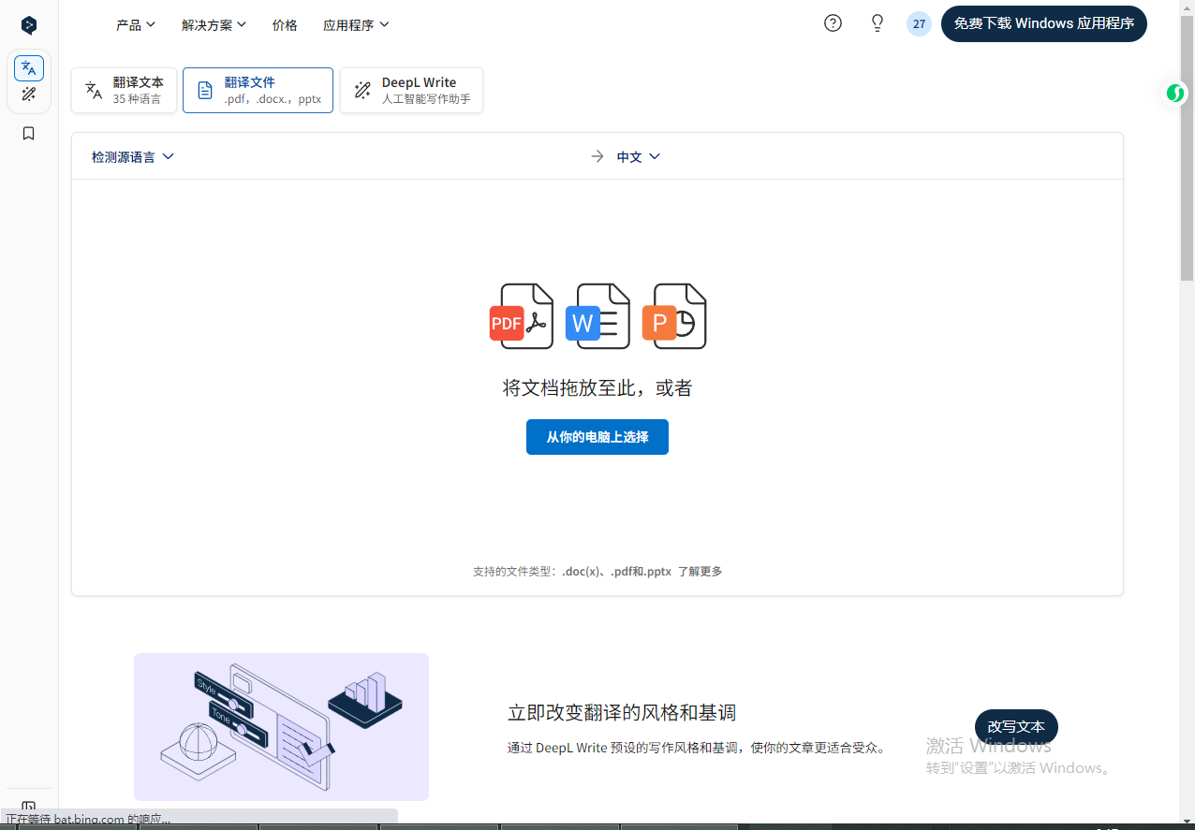Click the Word document file type icon
The height and width of the screenshot is (830, 1195).
tap(597, 316)
